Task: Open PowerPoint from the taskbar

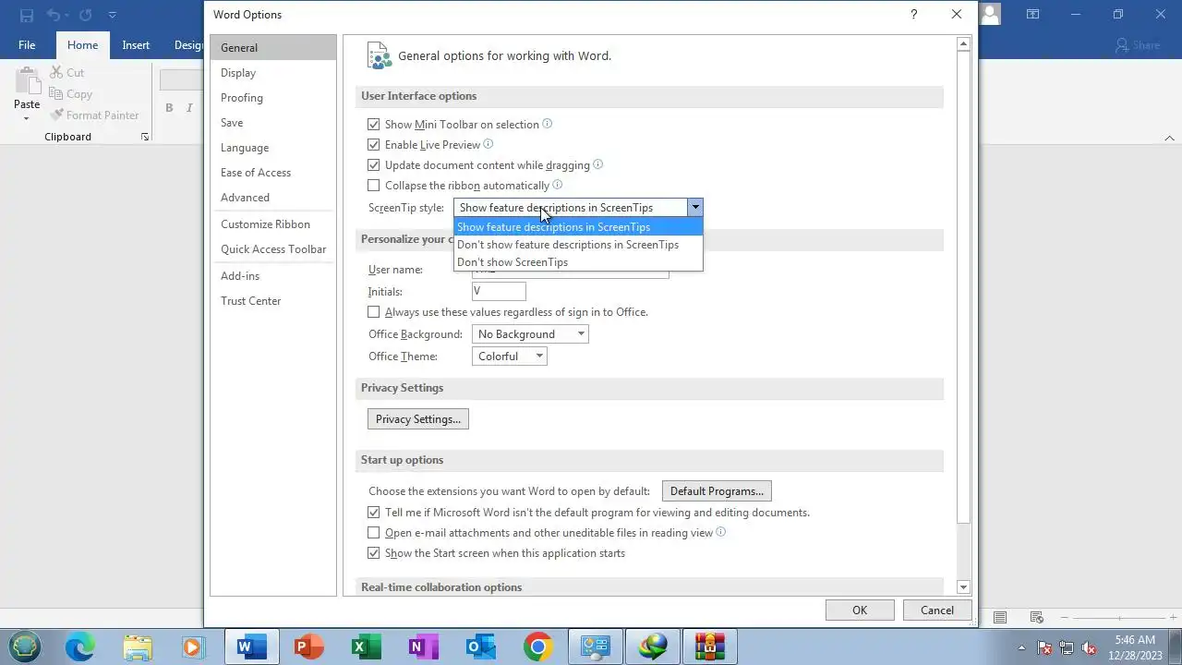Action: point(308,647)
